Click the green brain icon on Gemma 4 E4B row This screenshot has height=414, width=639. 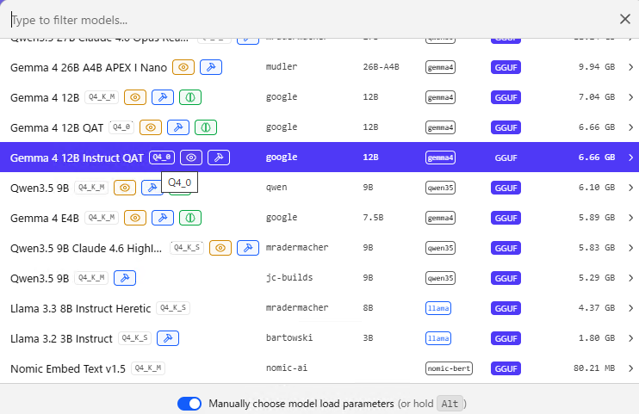pos(190,218)
